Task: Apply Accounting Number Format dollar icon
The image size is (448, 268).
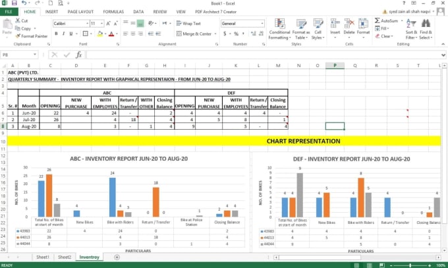Action: click(225, 34)
